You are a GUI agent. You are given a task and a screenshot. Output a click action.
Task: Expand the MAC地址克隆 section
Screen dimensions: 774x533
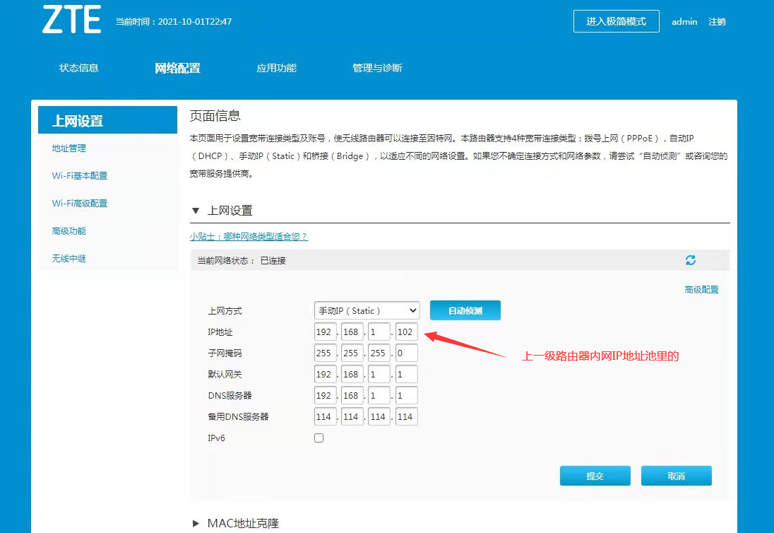click(x=196, y=523)
